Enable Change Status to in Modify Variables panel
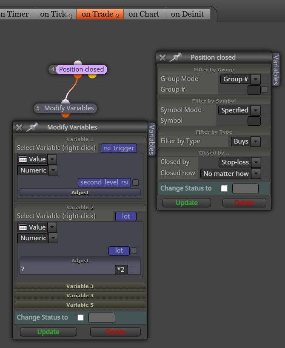The height and width of the screenshot is (348, 285). coord(81,317)
